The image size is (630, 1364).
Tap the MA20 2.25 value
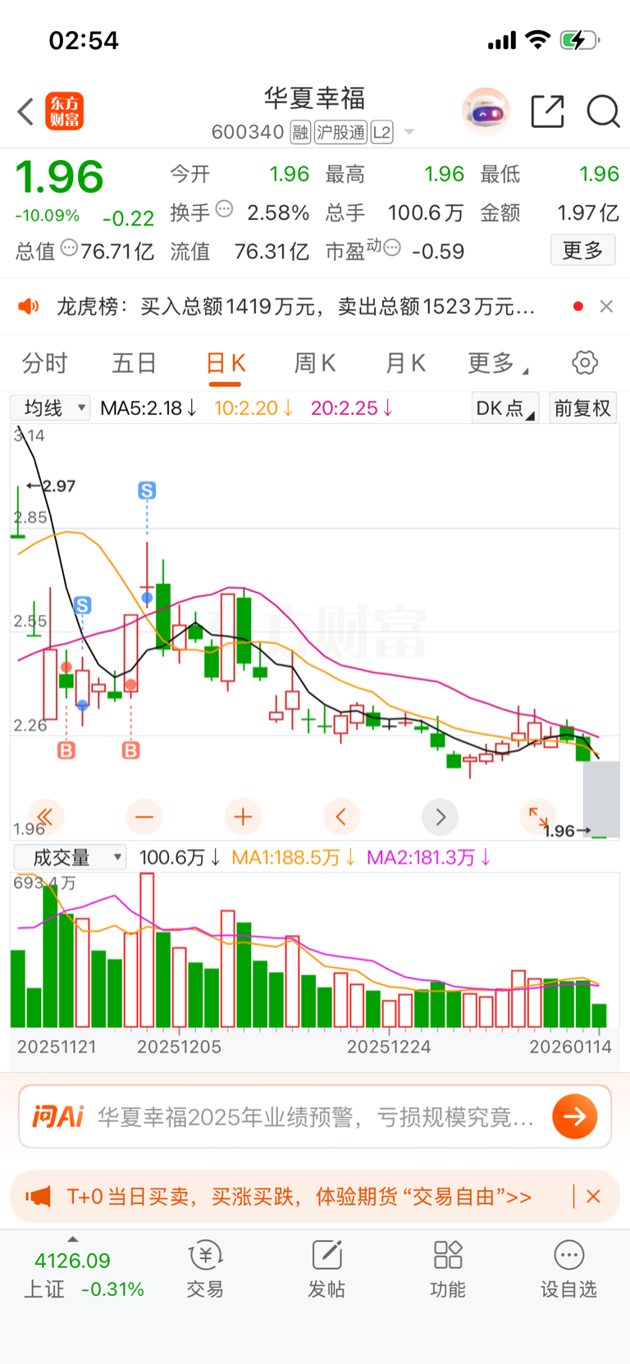352,408
